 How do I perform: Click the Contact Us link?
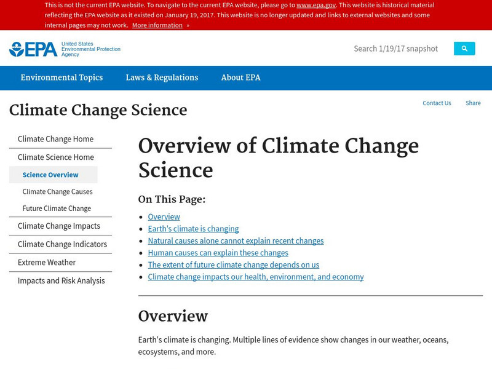tap(437, 103)
